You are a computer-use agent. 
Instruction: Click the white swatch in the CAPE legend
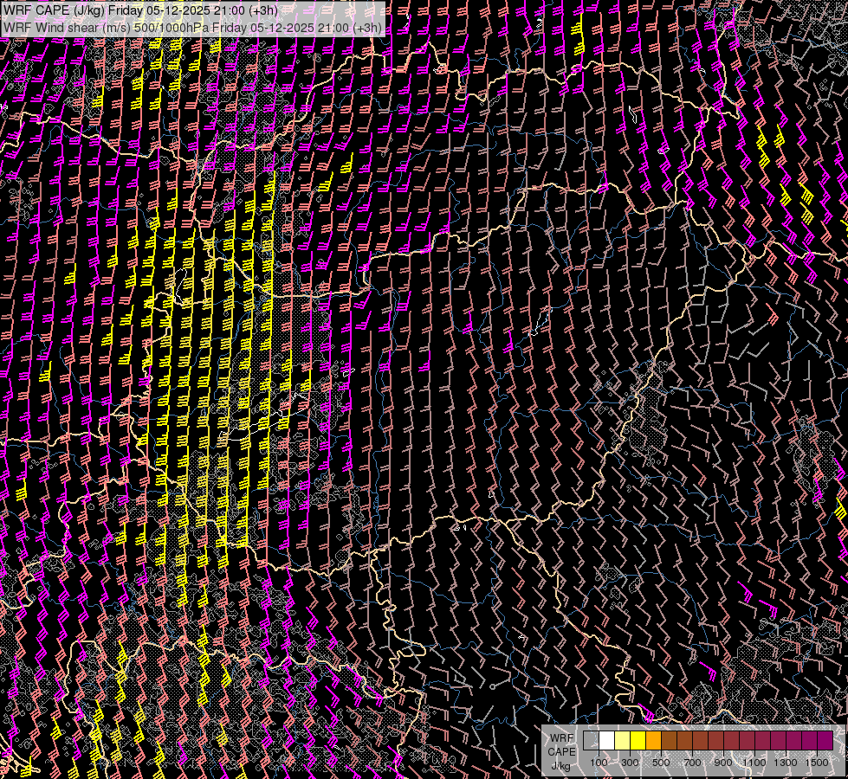pyautogui.click(x=607, y=741)
